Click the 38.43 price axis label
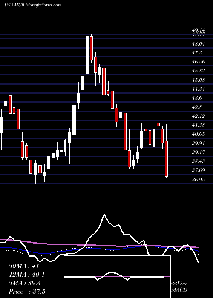Image resolution: width=213 pixels, height=298 pixels. point(199,161)
